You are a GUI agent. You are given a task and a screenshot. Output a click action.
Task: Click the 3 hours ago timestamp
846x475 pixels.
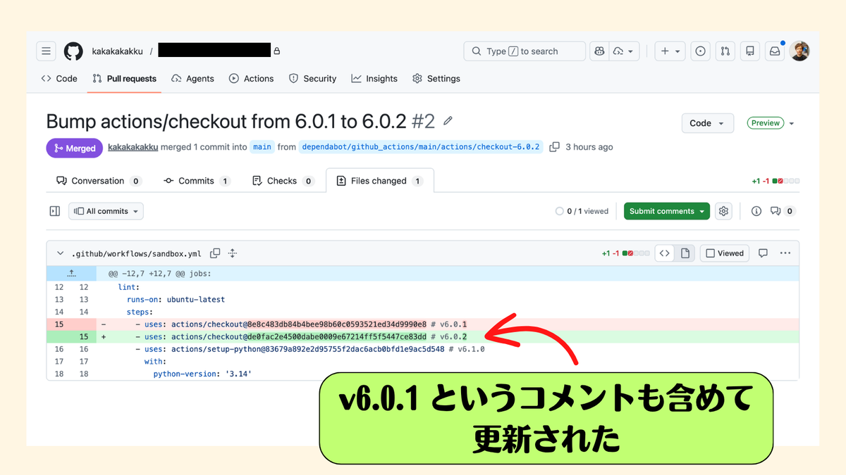tap(589, 147)
